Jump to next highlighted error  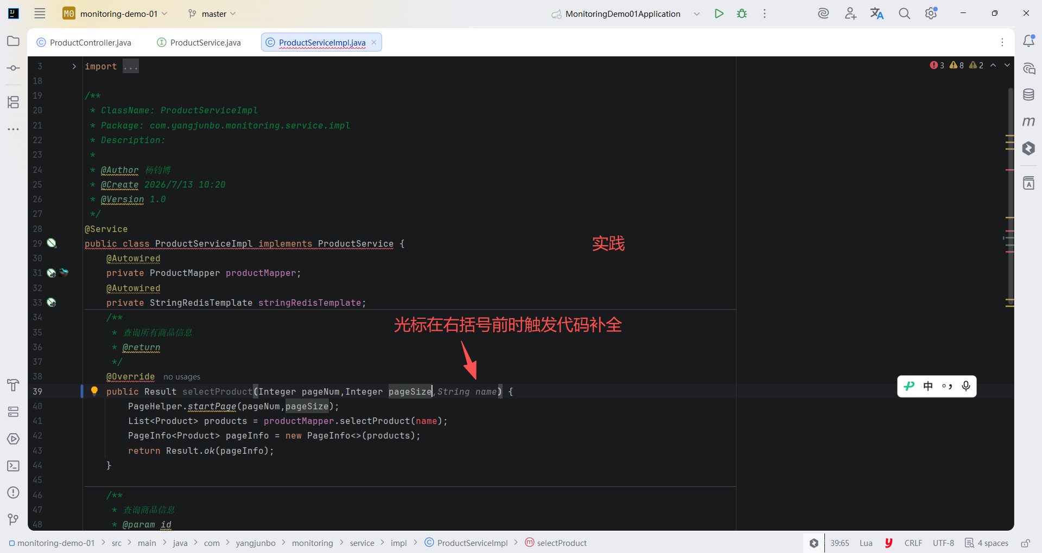click(1007, 65)
